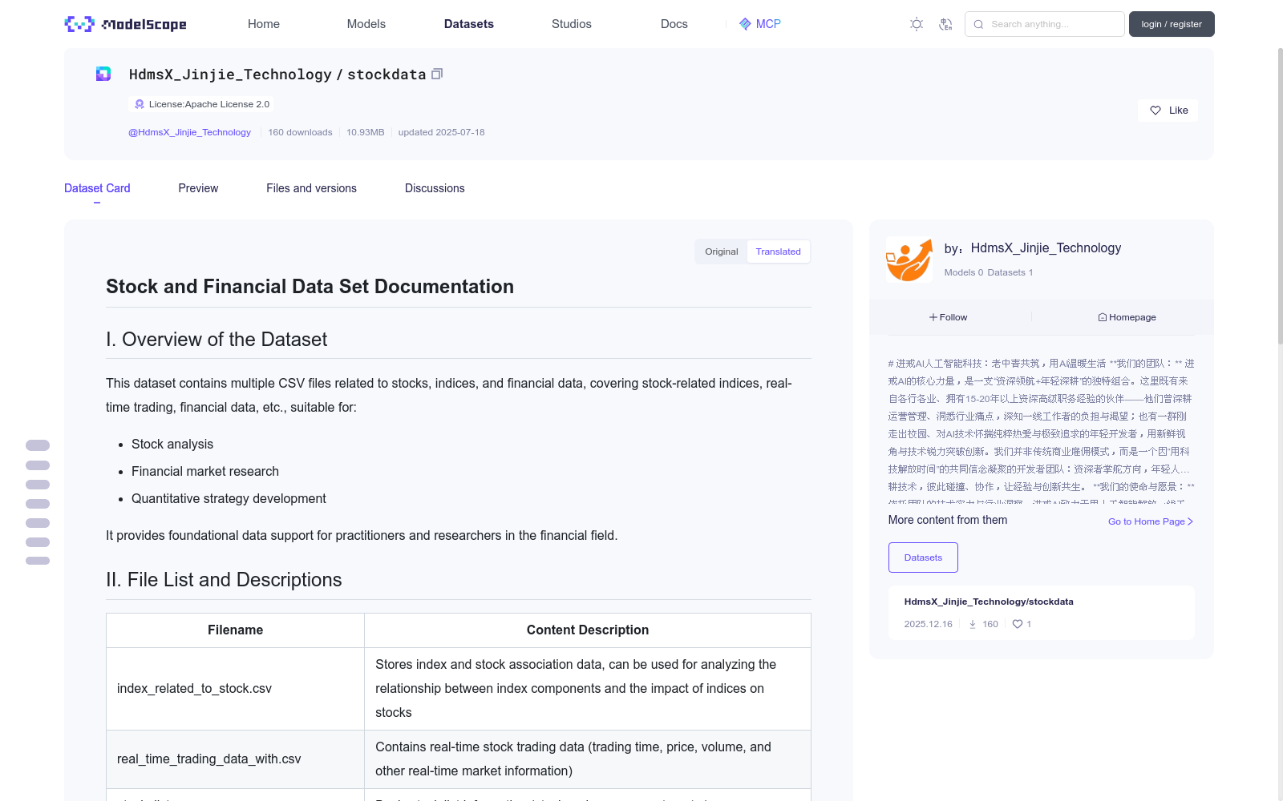This screenshot has height=801, width=1283.
Task: Click the login / register button
Action: tap(1172, 24)
